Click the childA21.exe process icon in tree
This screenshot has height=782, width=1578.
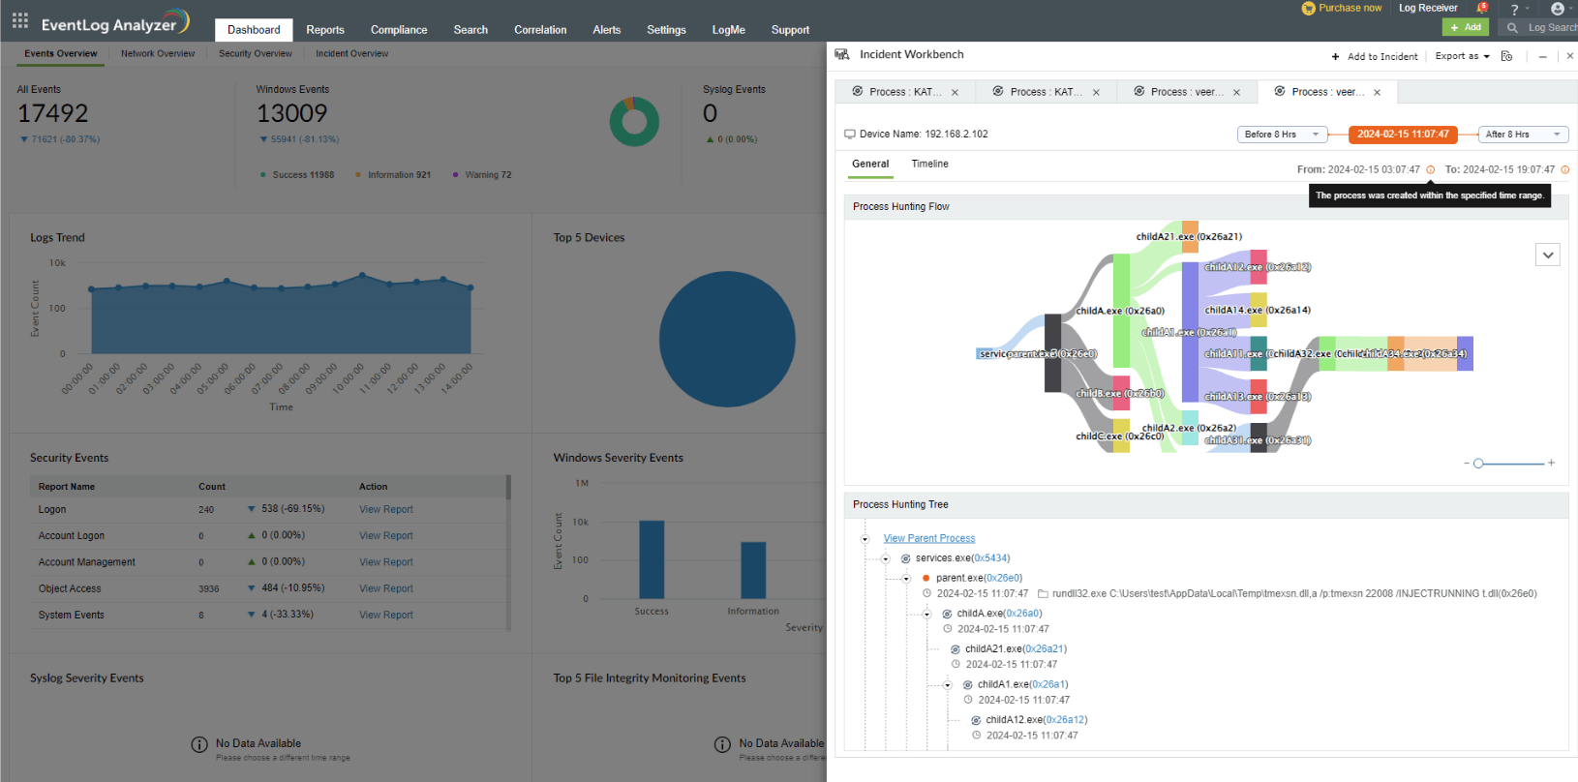[956, 649]
